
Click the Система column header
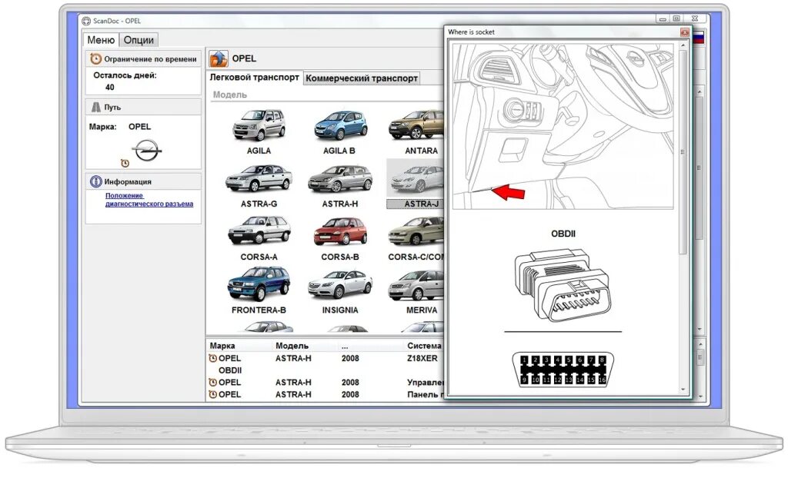[x=425, y=346]
